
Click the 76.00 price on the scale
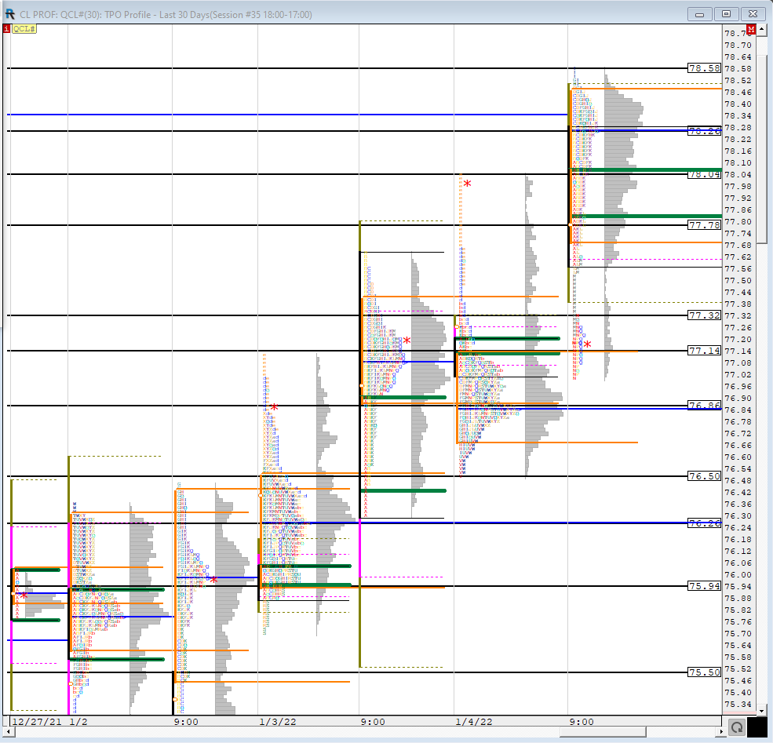(738, 575)
